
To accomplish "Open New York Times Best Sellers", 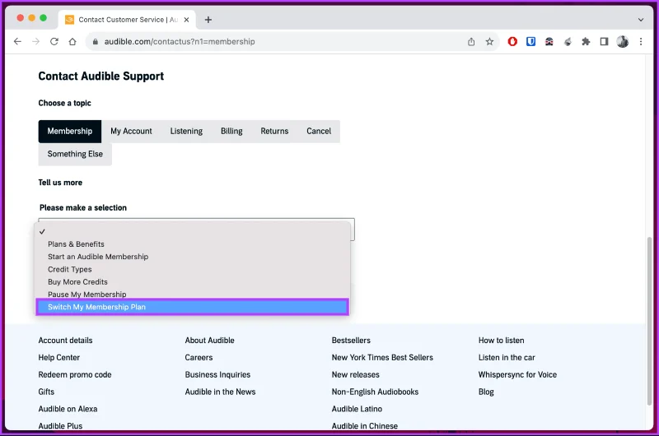I will point(382,358).
